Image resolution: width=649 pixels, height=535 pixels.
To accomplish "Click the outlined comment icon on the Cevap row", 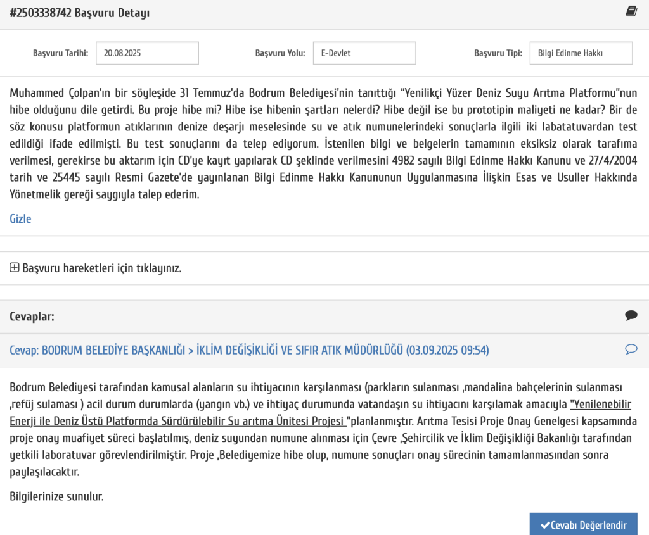I will point(631,349).
